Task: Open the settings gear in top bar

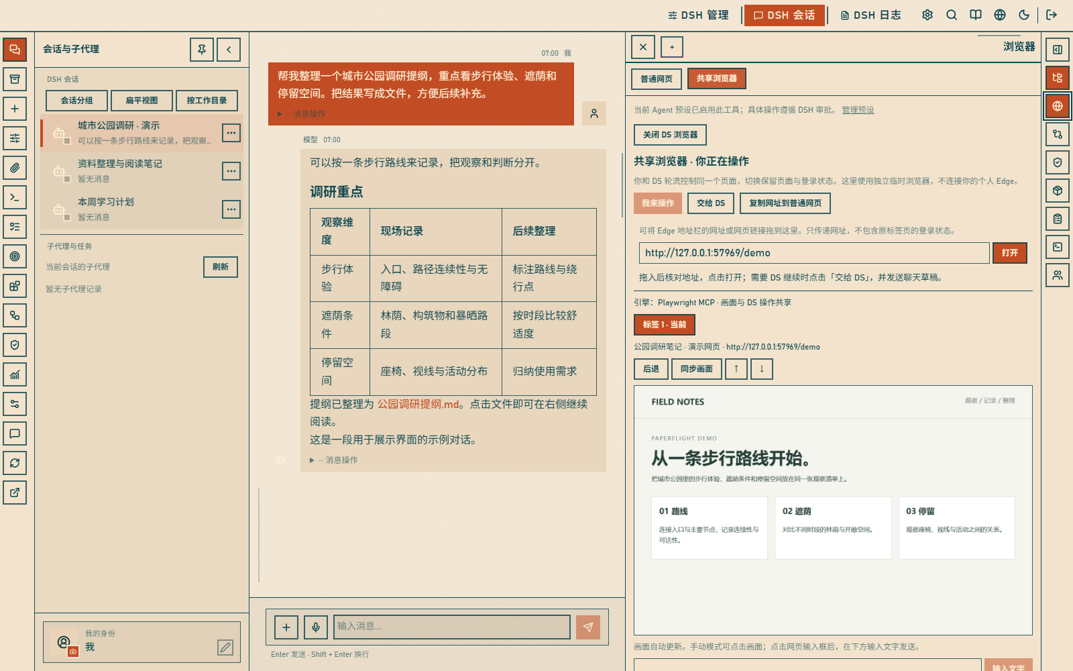Action: tap(927, 15)
